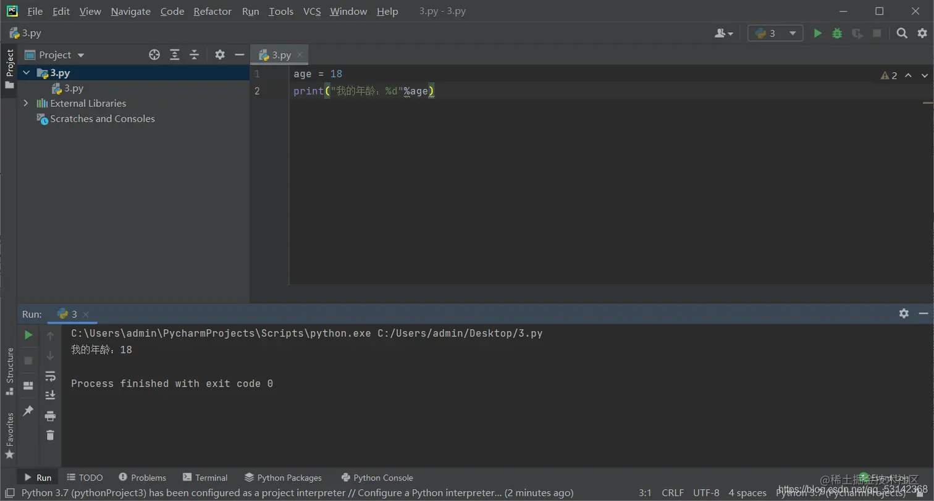The image size is (934, 501).
Task: Expand External Libraries node
Action: (26, 103)
